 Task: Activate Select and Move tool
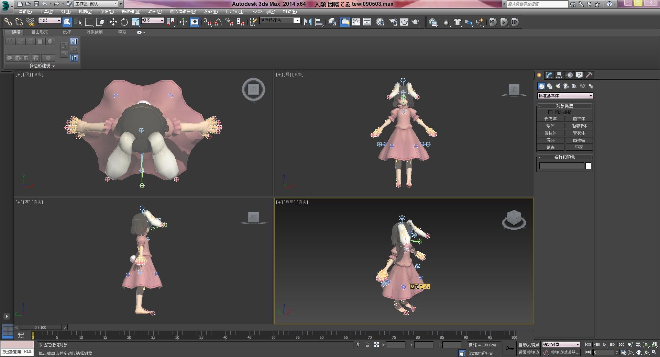(113, 22)
